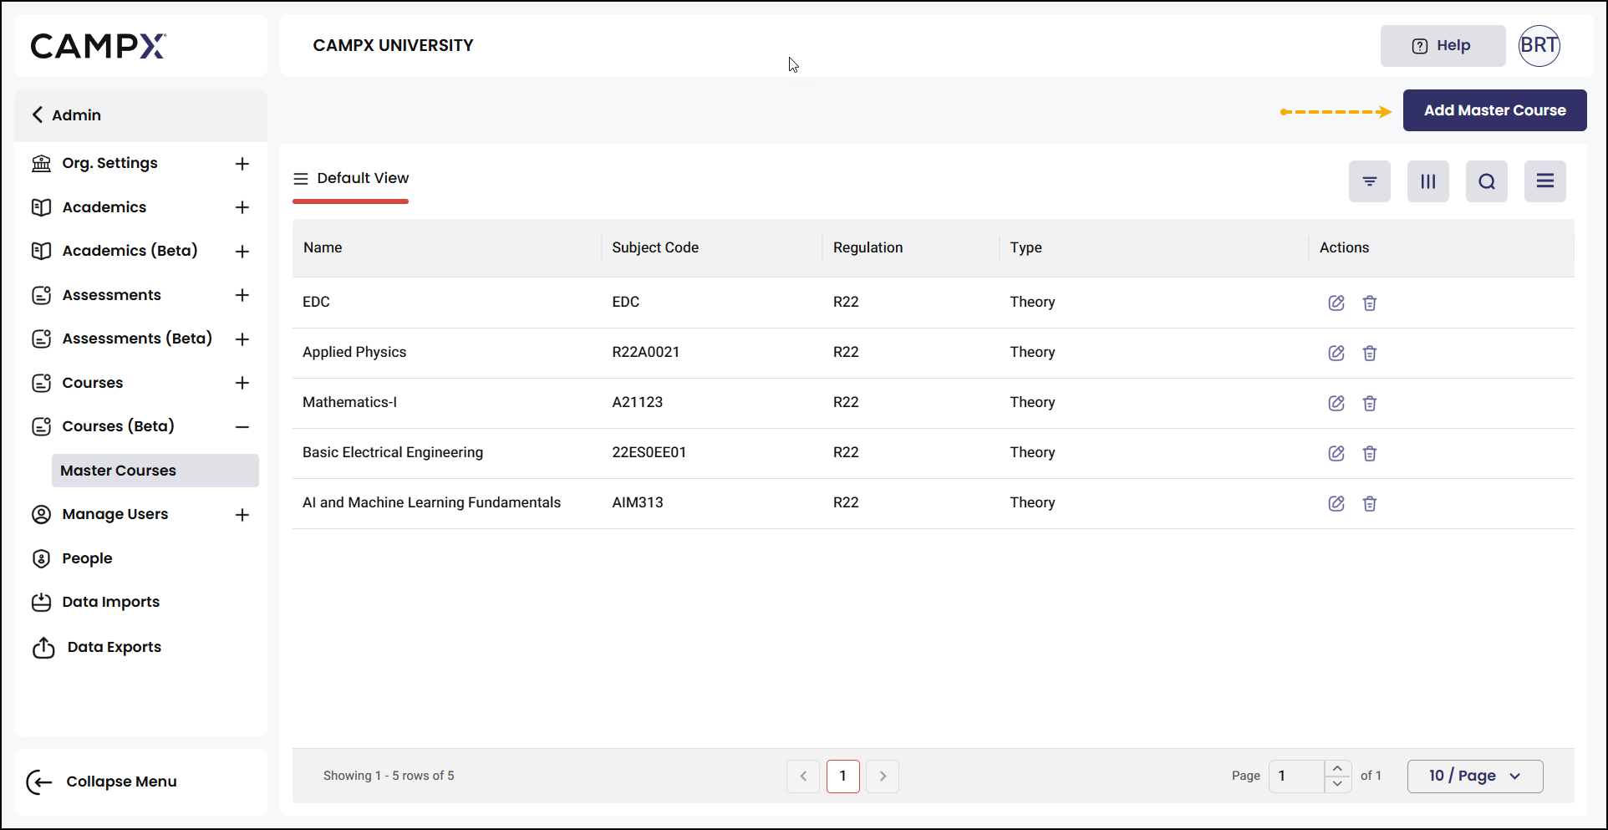
Task: Click the Add Master Course button
Action: 1494,110
